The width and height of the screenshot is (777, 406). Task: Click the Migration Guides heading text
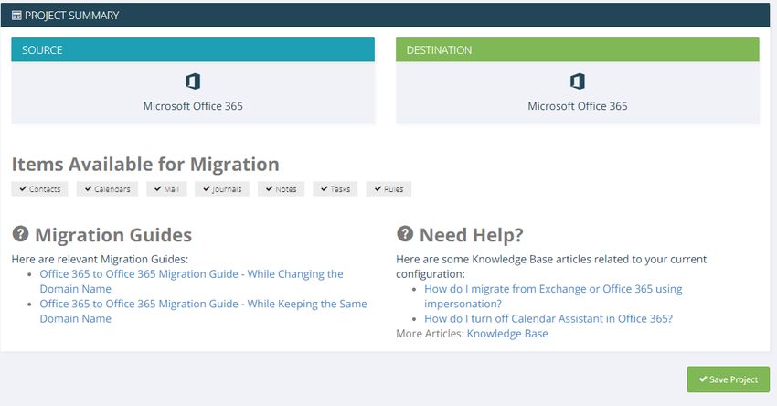113,235
